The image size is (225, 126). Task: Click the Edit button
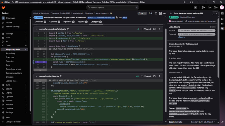150,13
